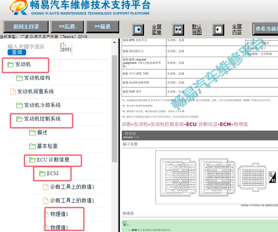
Task: Select the 全屏内容 label
Action: (x=237, y=29)
